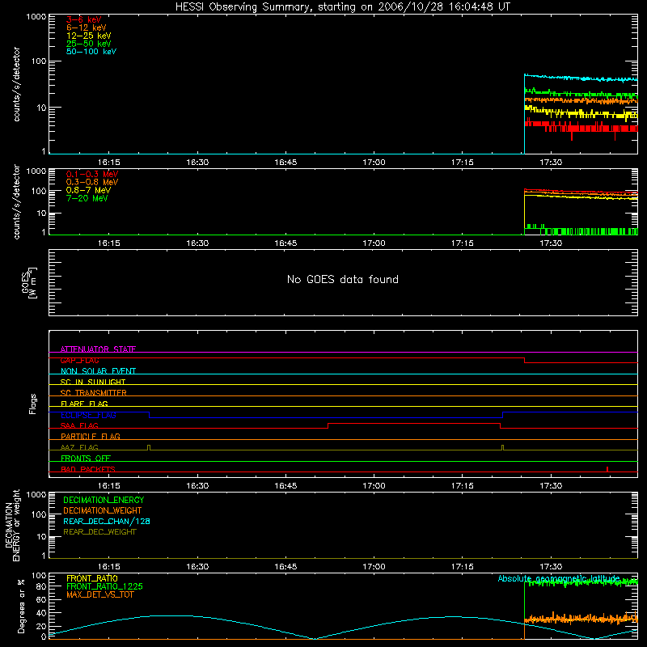This screenshot has width=647, height=647.
Task: Click the DECIMATION_ENERGY legend label
Action: click(104, 500)
